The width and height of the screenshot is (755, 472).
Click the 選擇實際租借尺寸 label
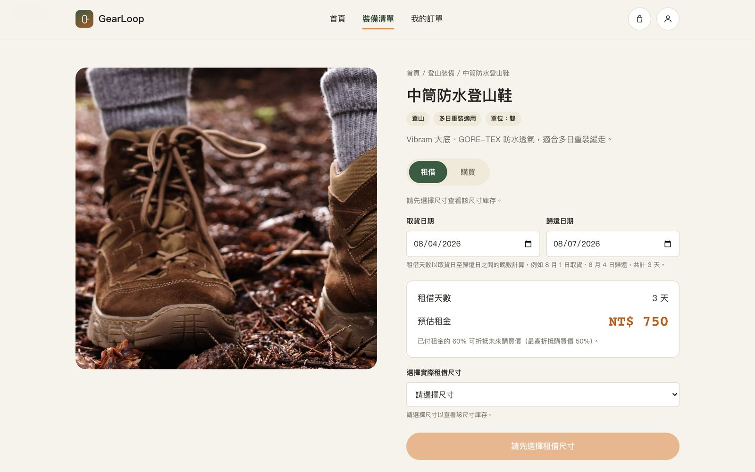click(x=434, y=372)
